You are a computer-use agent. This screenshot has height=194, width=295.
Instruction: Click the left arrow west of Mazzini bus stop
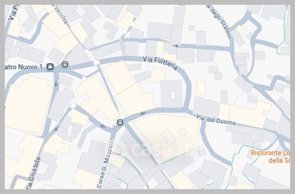point(103,126)
